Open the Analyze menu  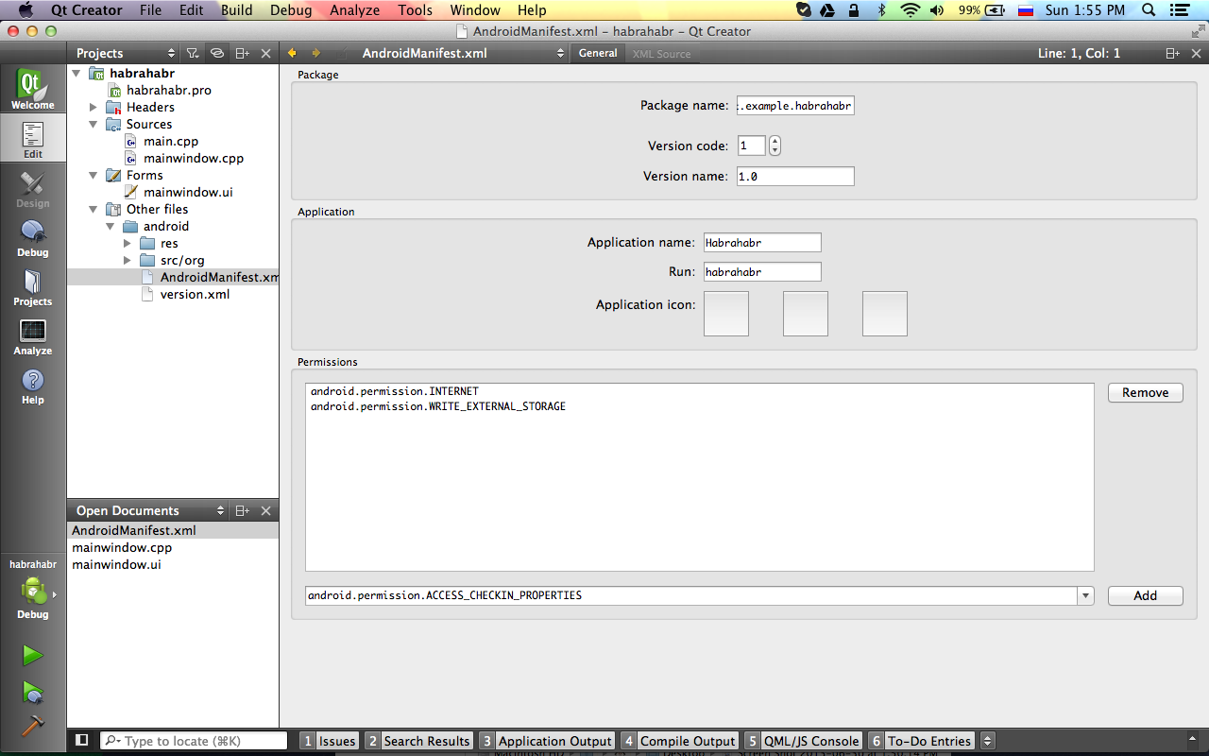(x=355, y=10)
